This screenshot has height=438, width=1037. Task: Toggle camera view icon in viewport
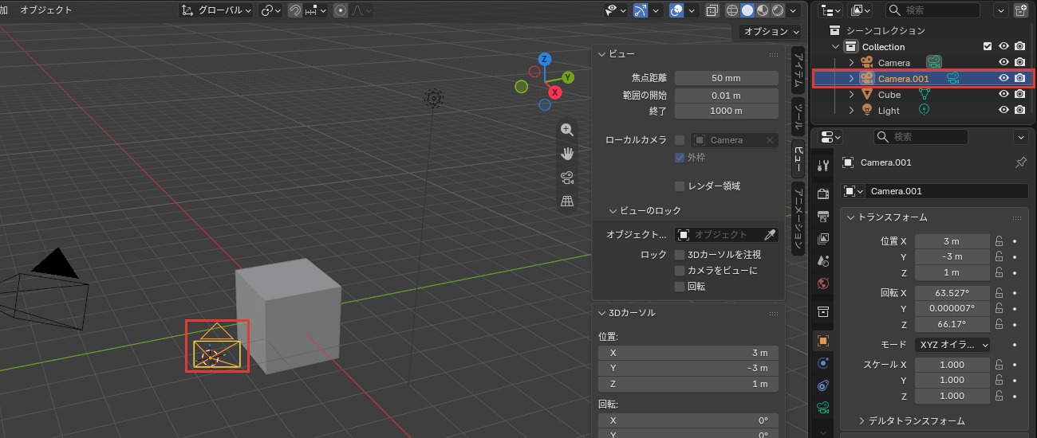click(567, 177)
